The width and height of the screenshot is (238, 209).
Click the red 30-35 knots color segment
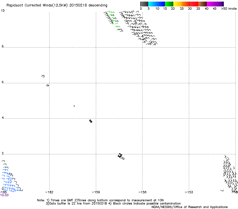[194, 4]
